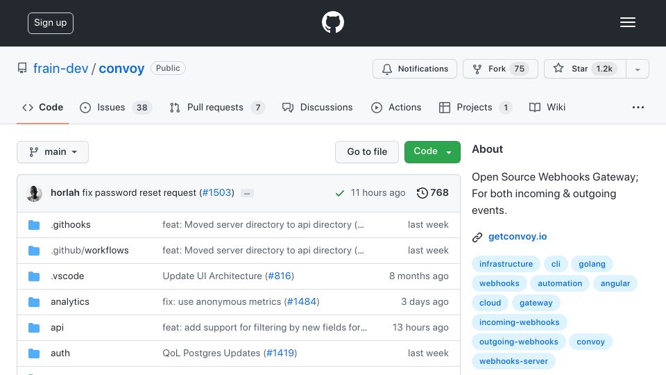
Task: Click the Go to file button
Action: point(367,152)
